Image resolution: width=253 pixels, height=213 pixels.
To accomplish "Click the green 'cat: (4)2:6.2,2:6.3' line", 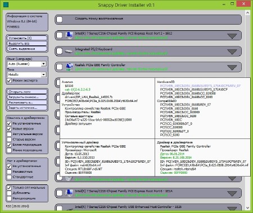I will tap(78, 90).
